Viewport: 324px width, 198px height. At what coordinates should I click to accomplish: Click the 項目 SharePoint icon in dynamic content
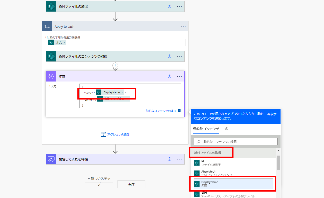click(x=197, y=195)
